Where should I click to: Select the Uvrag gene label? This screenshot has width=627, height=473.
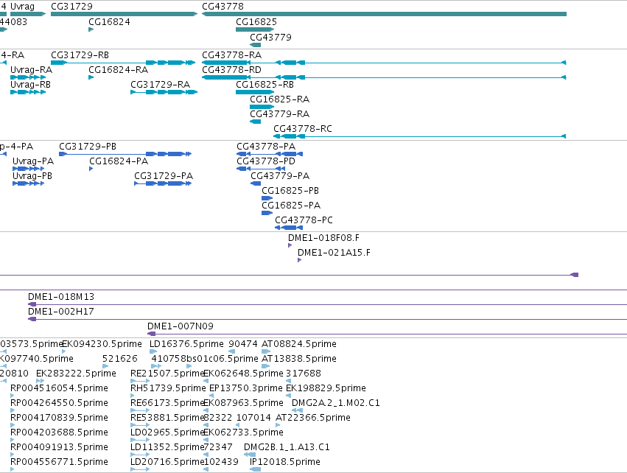[x=22, y=7]
